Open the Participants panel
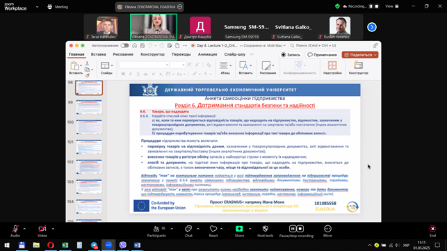 pos(156,231)
